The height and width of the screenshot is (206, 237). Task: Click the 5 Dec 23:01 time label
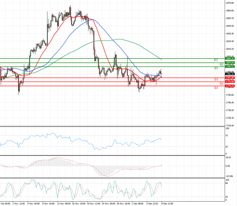[x=152, y=204]
